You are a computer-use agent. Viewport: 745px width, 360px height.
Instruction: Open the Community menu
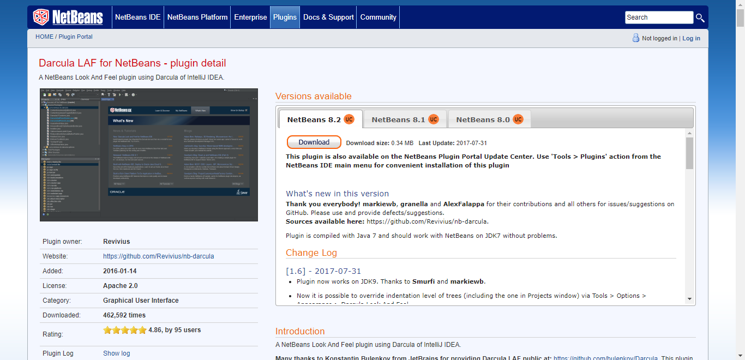[x=378, y=17]
